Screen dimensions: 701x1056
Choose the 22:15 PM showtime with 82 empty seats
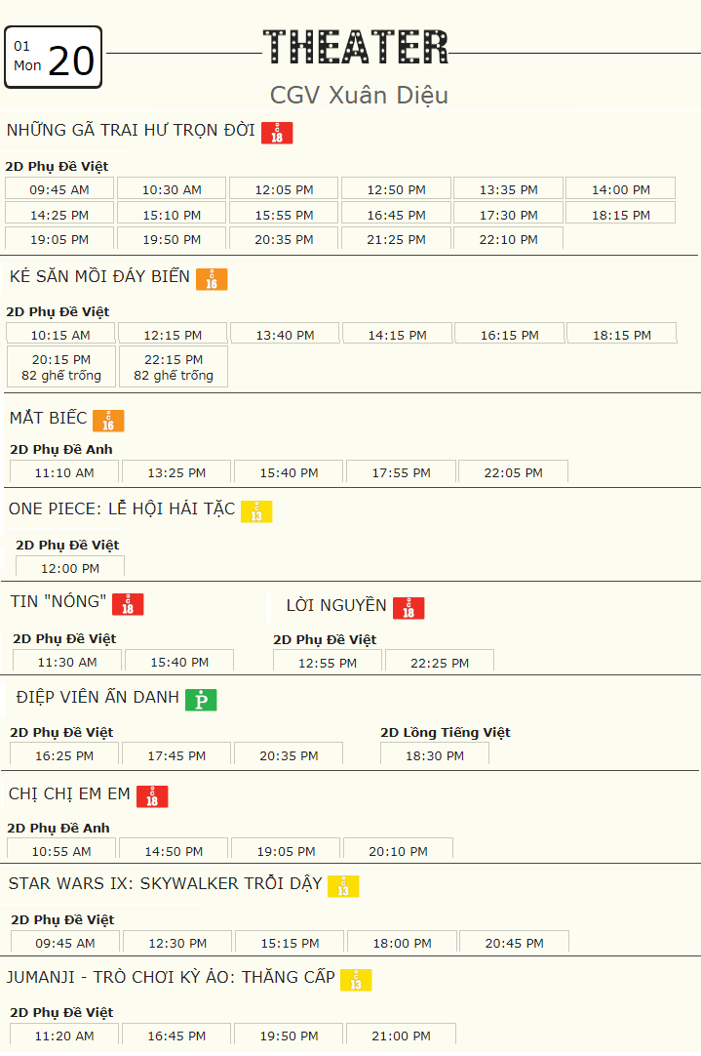(174, 367)
